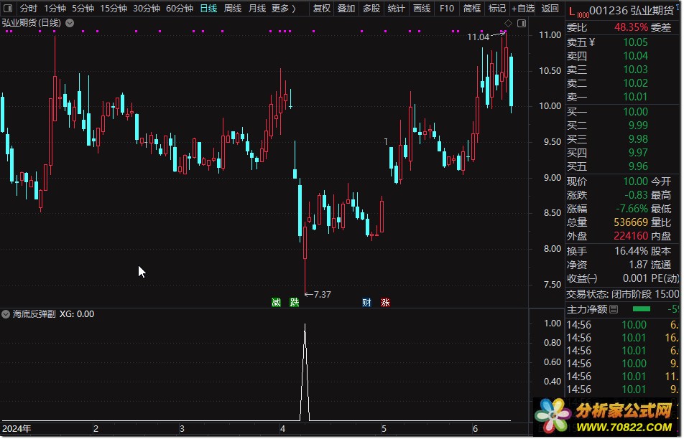The height and width of the screenshot is (439, 684).
Task: Open the 复权 adjustment option
Action: 322,9
